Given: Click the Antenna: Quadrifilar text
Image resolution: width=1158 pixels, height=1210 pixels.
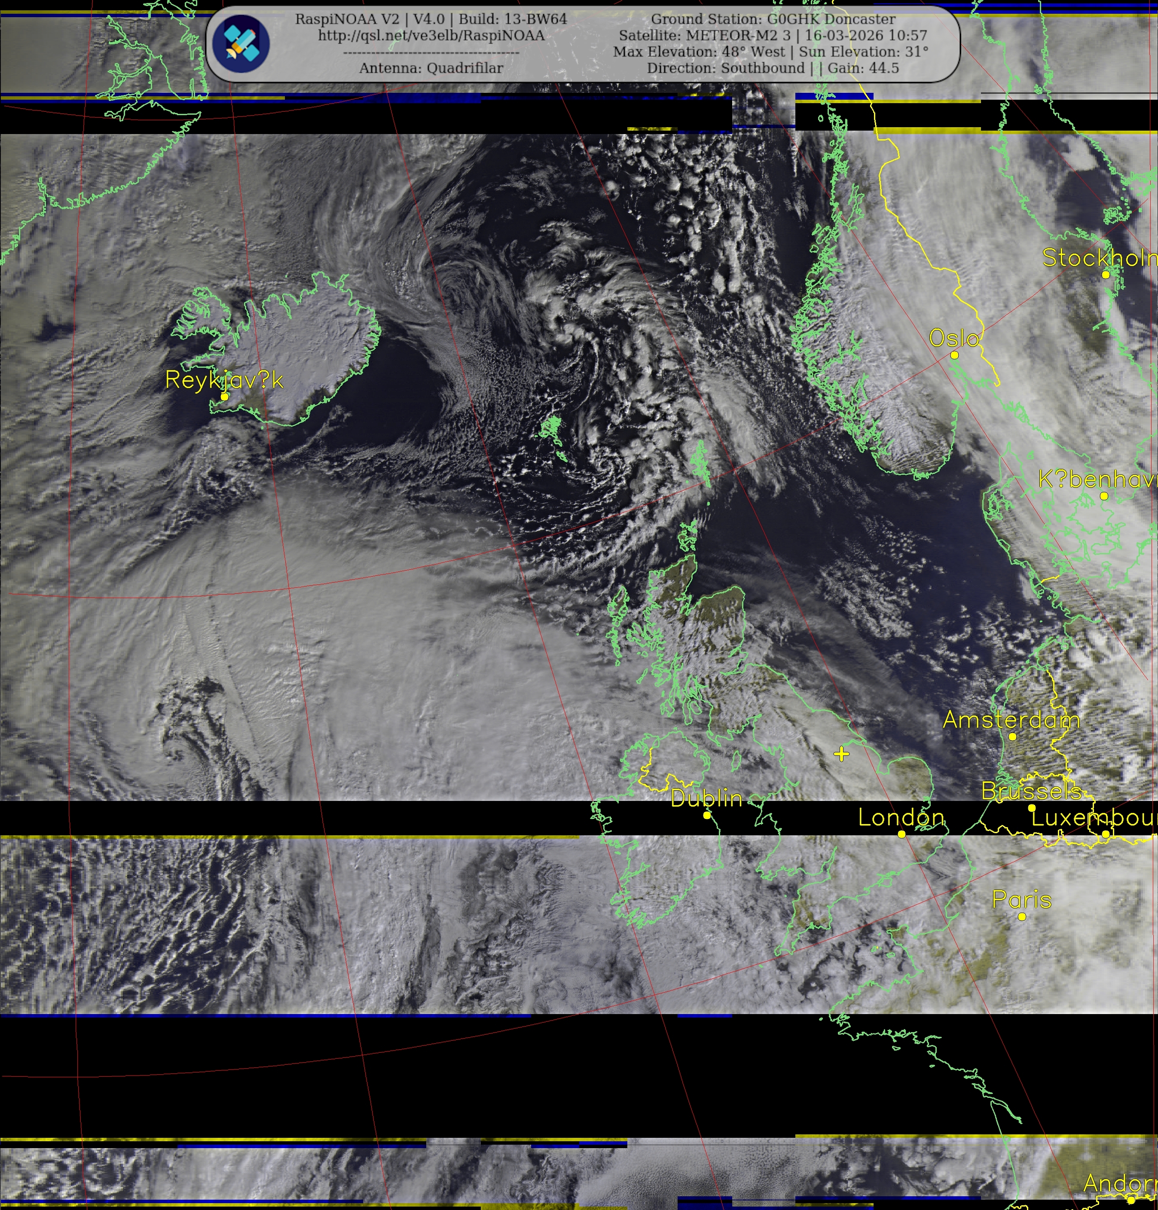Looking at the screenshot, I should [x=431, y=68].
